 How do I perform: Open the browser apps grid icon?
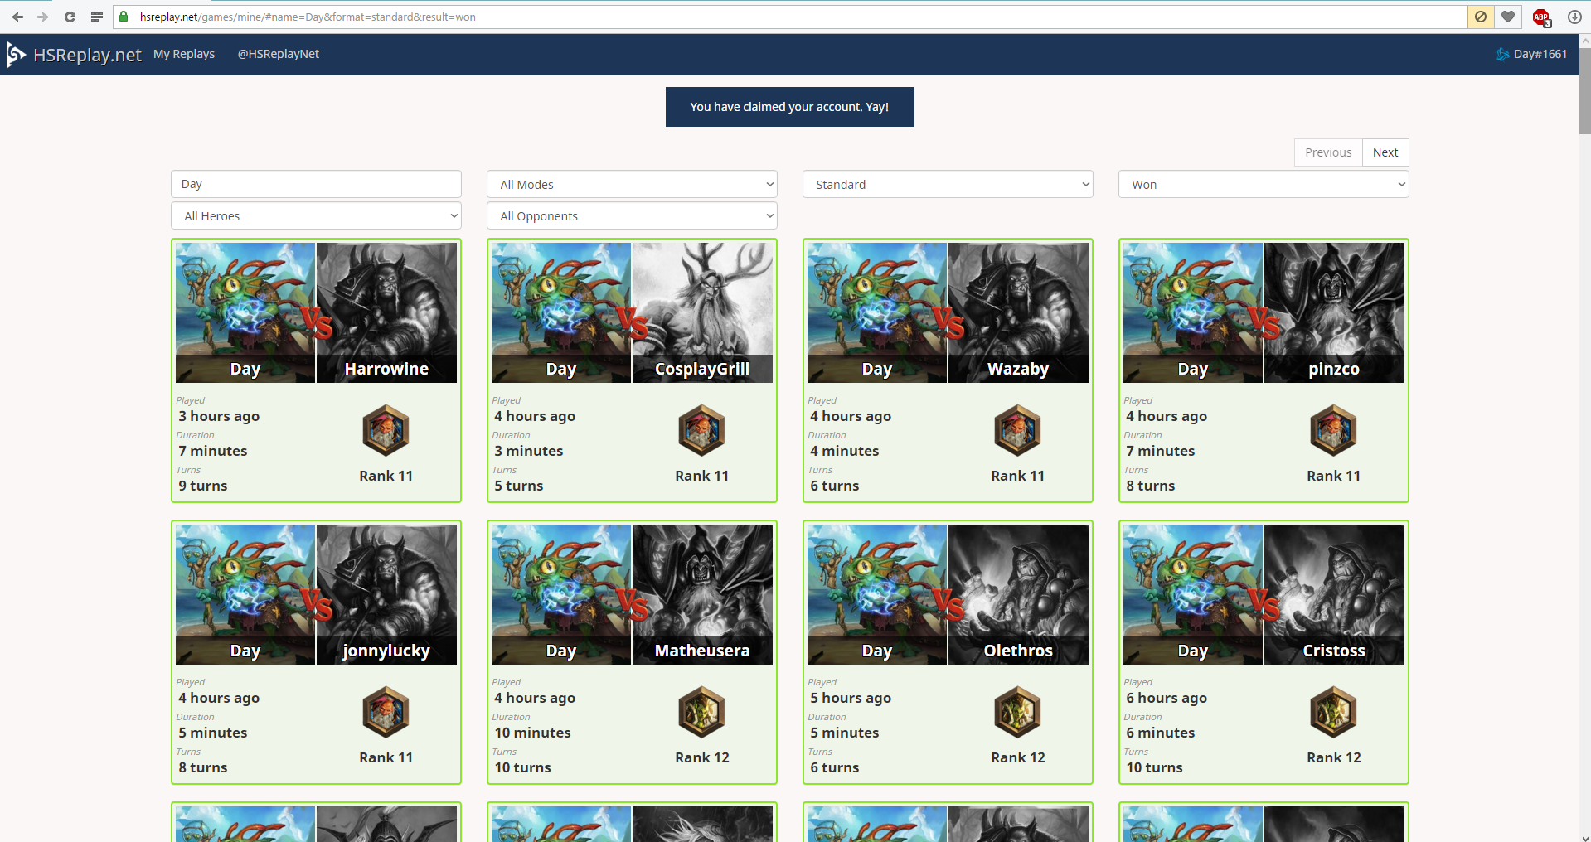[x=97, y=17]
